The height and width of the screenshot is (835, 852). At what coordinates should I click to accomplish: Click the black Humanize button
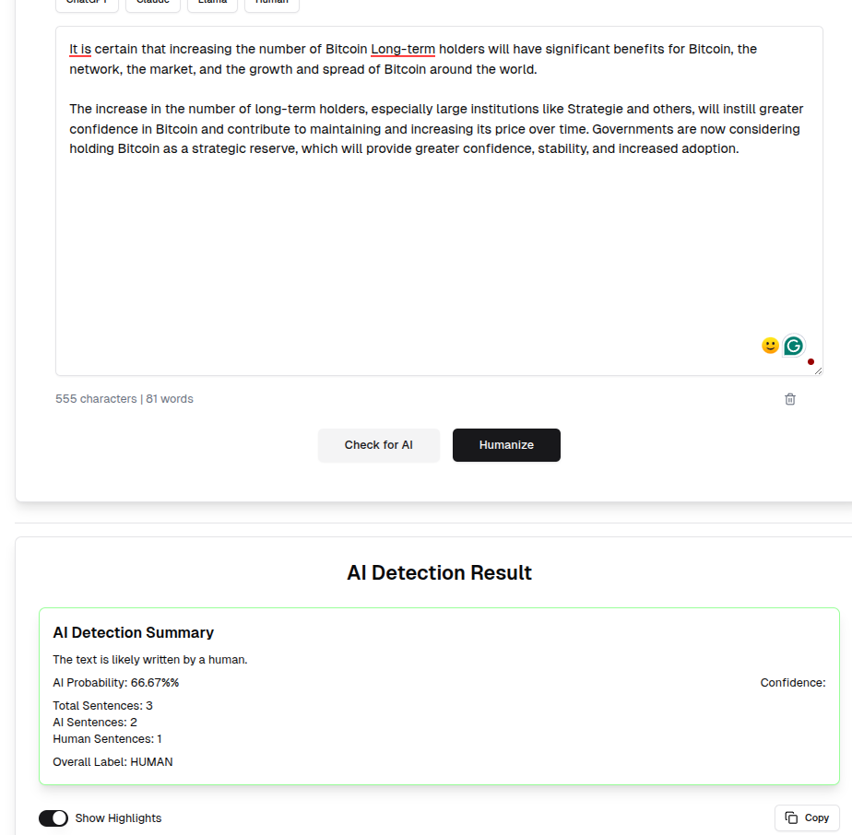pyautogui.click(x=506, y=445)
